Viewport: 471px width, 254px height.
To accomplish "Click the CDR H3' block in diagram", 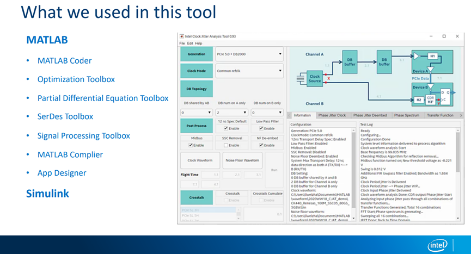I will [x=430, y=100].
